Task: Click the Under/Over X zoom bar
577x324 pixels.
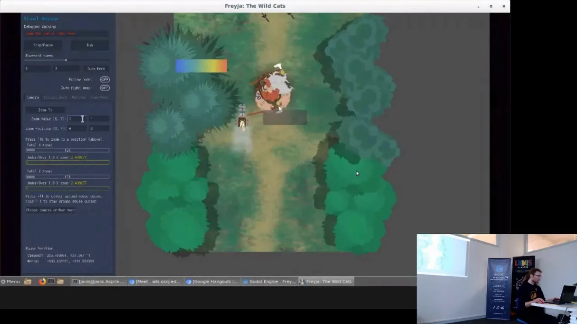Action: 67,162
